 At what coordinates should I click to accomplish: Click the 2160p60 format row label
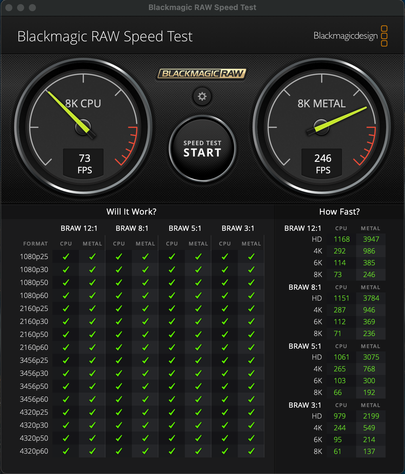click(34, 348)
